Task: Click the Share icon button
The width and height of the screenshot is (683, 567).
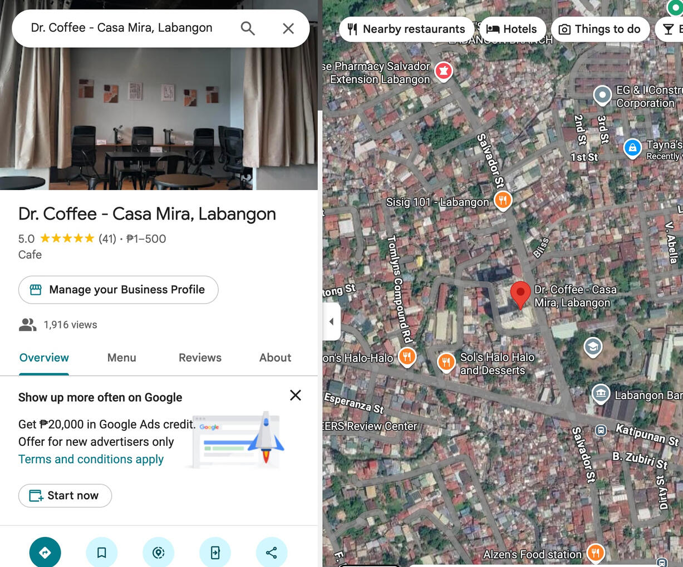Action: point(272,552)
